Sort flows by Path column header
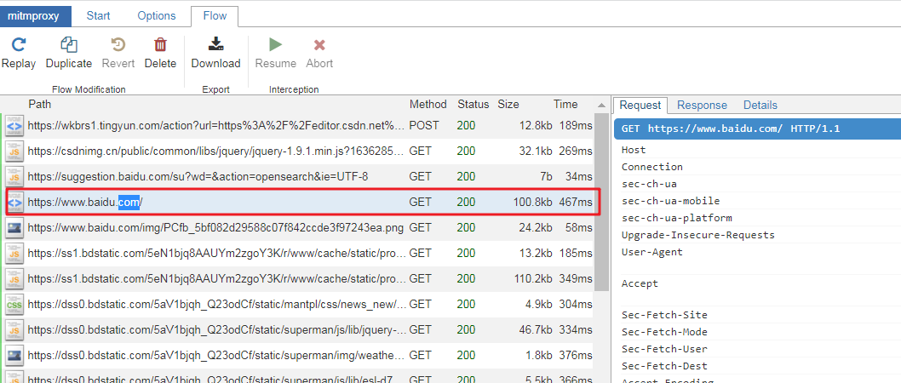This screenshot has width=901, height=383. click(x=40, y=104)
